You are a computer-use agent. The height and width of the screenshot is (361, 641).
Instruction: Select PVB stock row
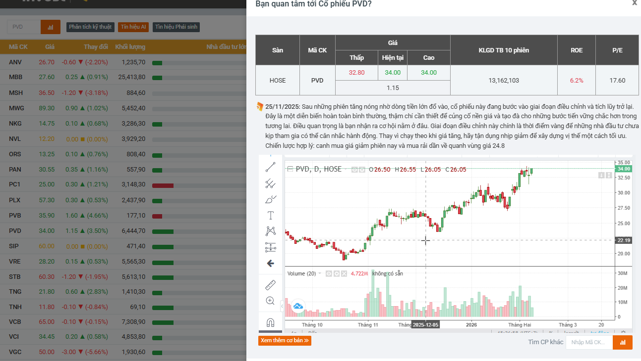coord(123,216)
